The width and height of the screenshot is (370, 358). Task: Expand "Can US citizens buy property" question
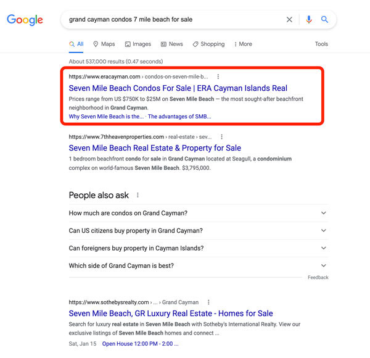199,230
